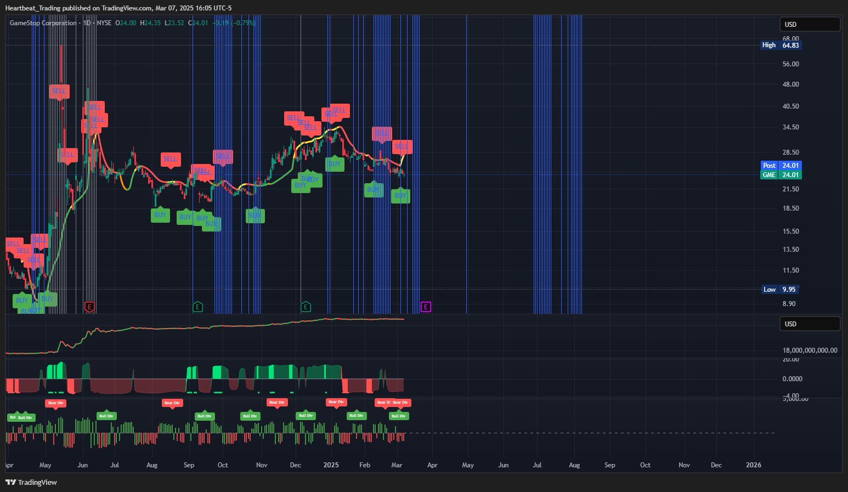Viewport: 848px width, 492px height.
Task: Click the 40.50 price axis label
Action: [790, 106]
